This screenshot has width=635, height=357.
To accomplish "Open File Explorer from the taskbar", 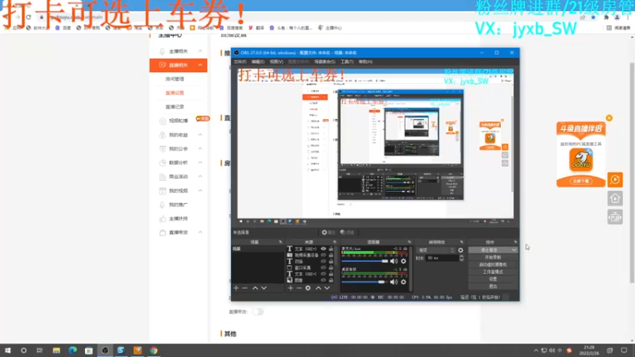I will [x=56, y=351].
